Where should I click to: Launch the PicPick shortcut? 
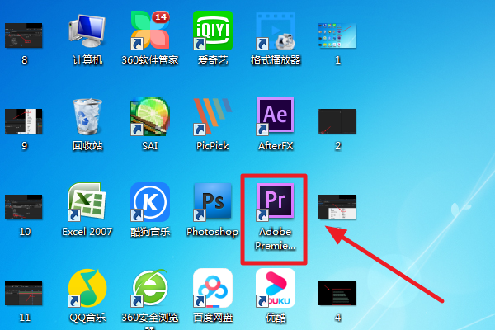(213, 116)
